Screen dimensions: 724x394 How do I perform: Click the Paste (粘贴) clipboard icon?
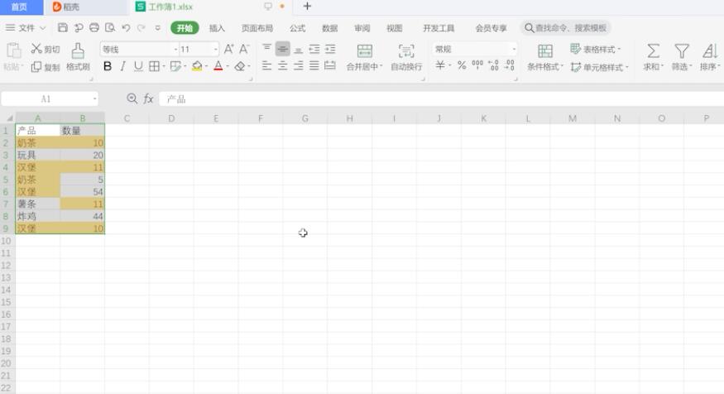pos(13,50)
